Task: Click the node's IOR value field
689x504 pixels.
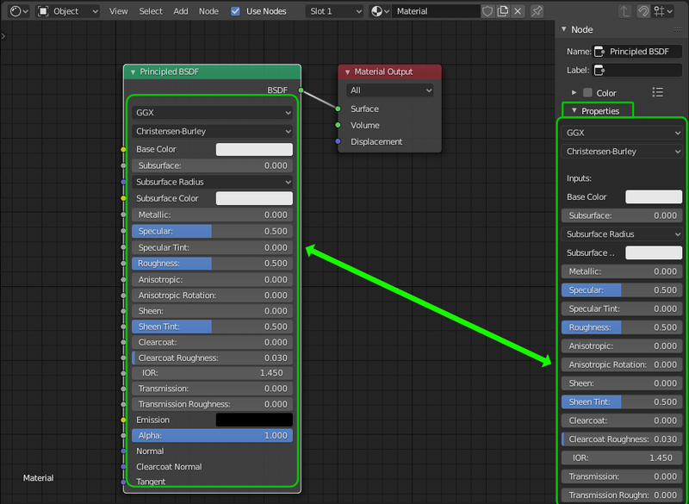Action: [x=213, y=373]
